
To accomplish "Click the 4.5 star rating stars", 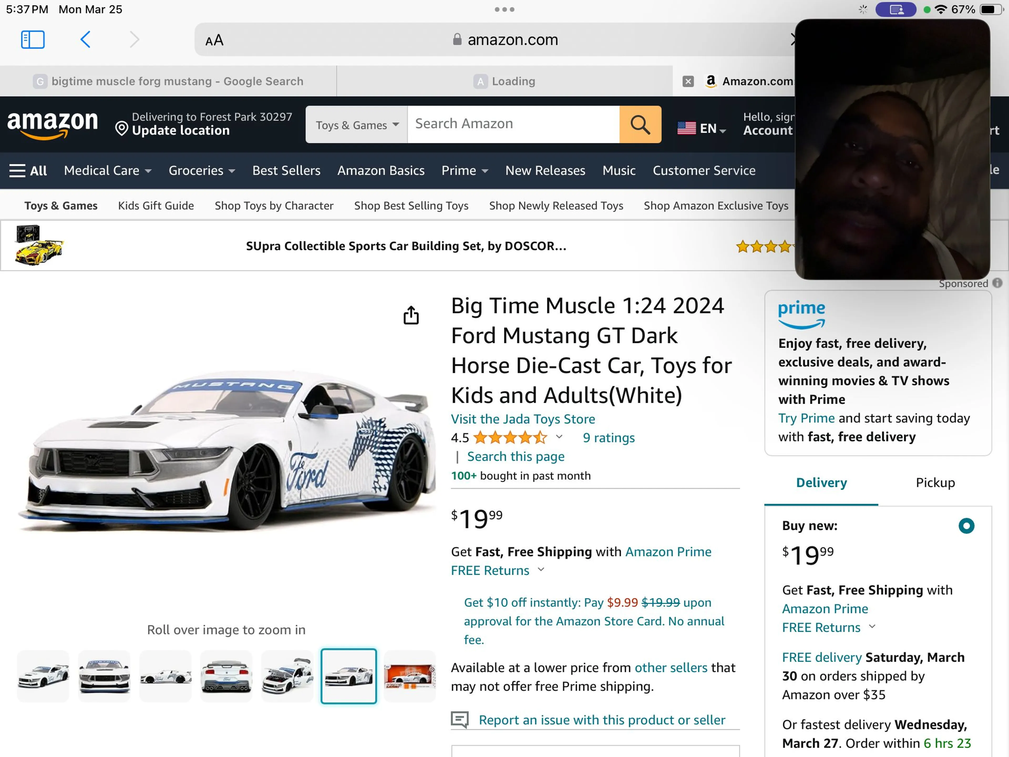I will tap(510, 438).
